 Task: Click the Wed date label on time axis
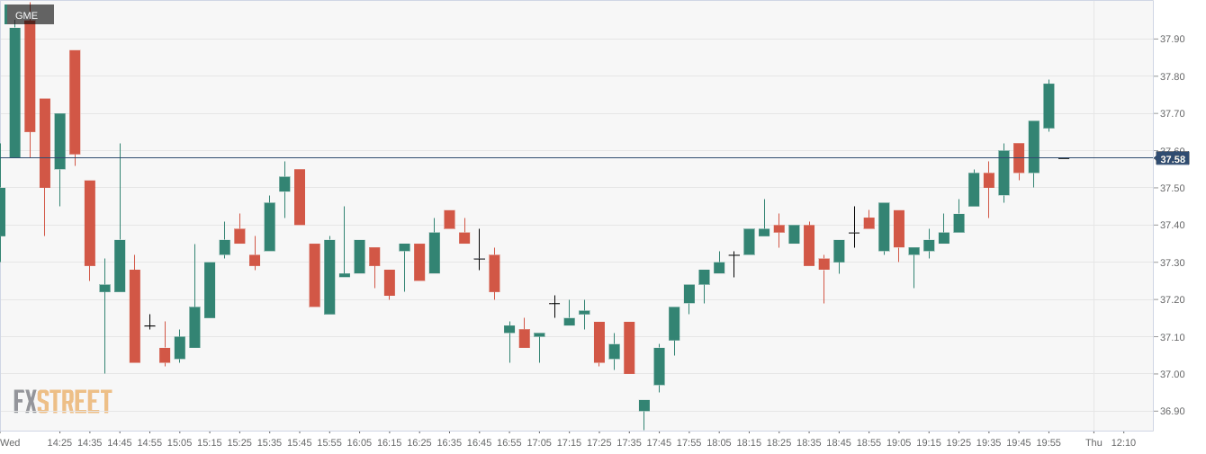(x=10, y=442)
